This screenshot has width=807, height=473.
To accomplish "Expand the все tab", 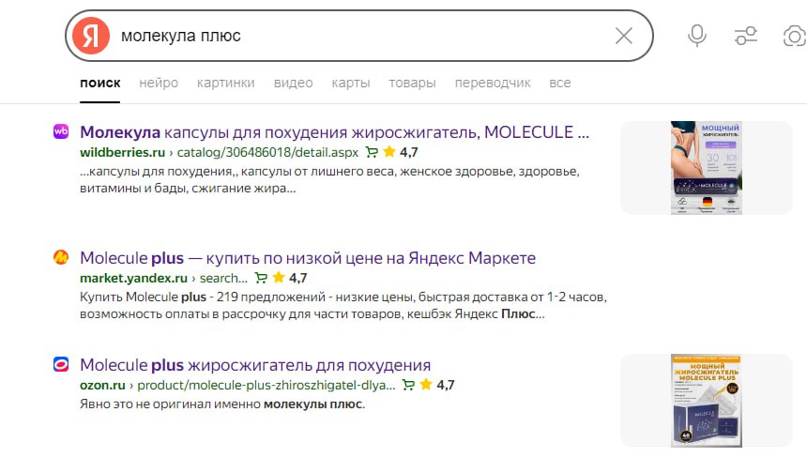I will 560,83.
